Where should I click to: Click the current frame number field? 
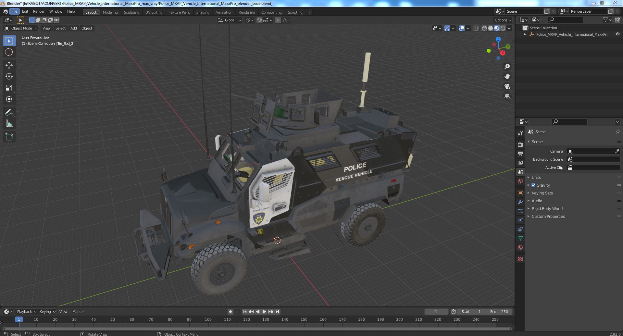[x=436, y=312]
